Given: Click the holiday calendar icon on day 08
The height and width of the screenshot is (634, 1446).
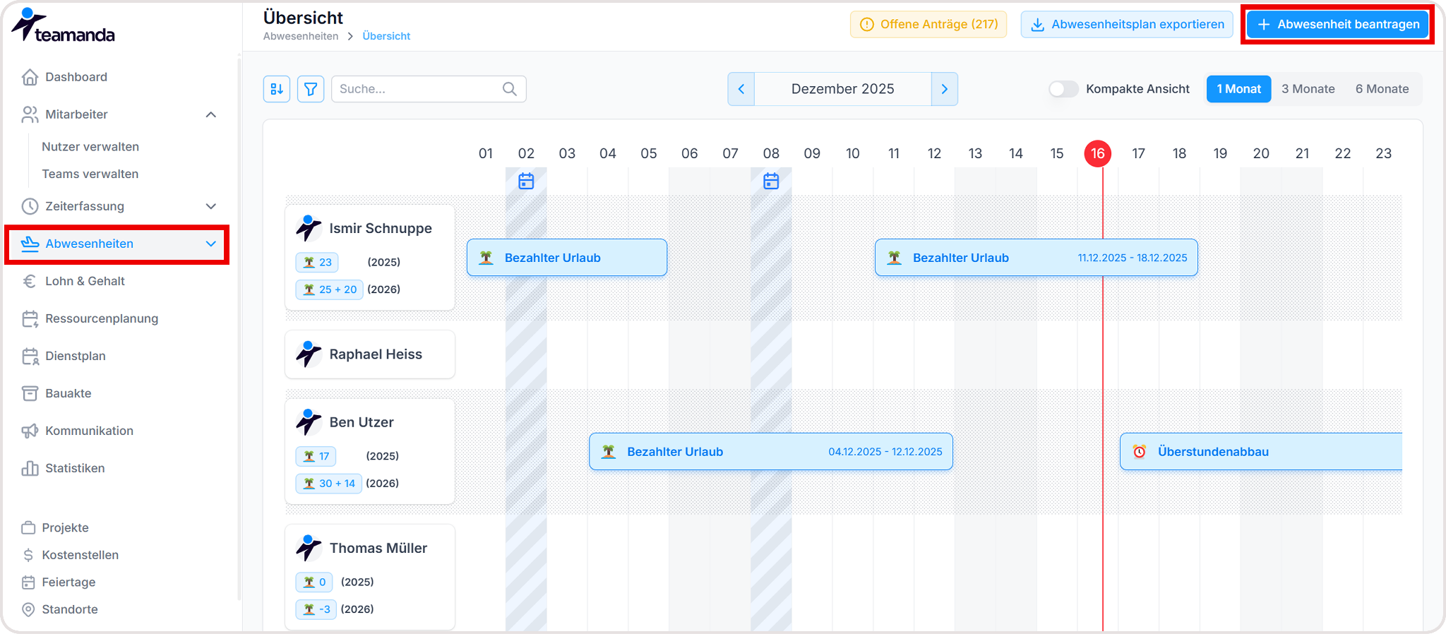Looking at the screenshot, I should pos(771,181).
